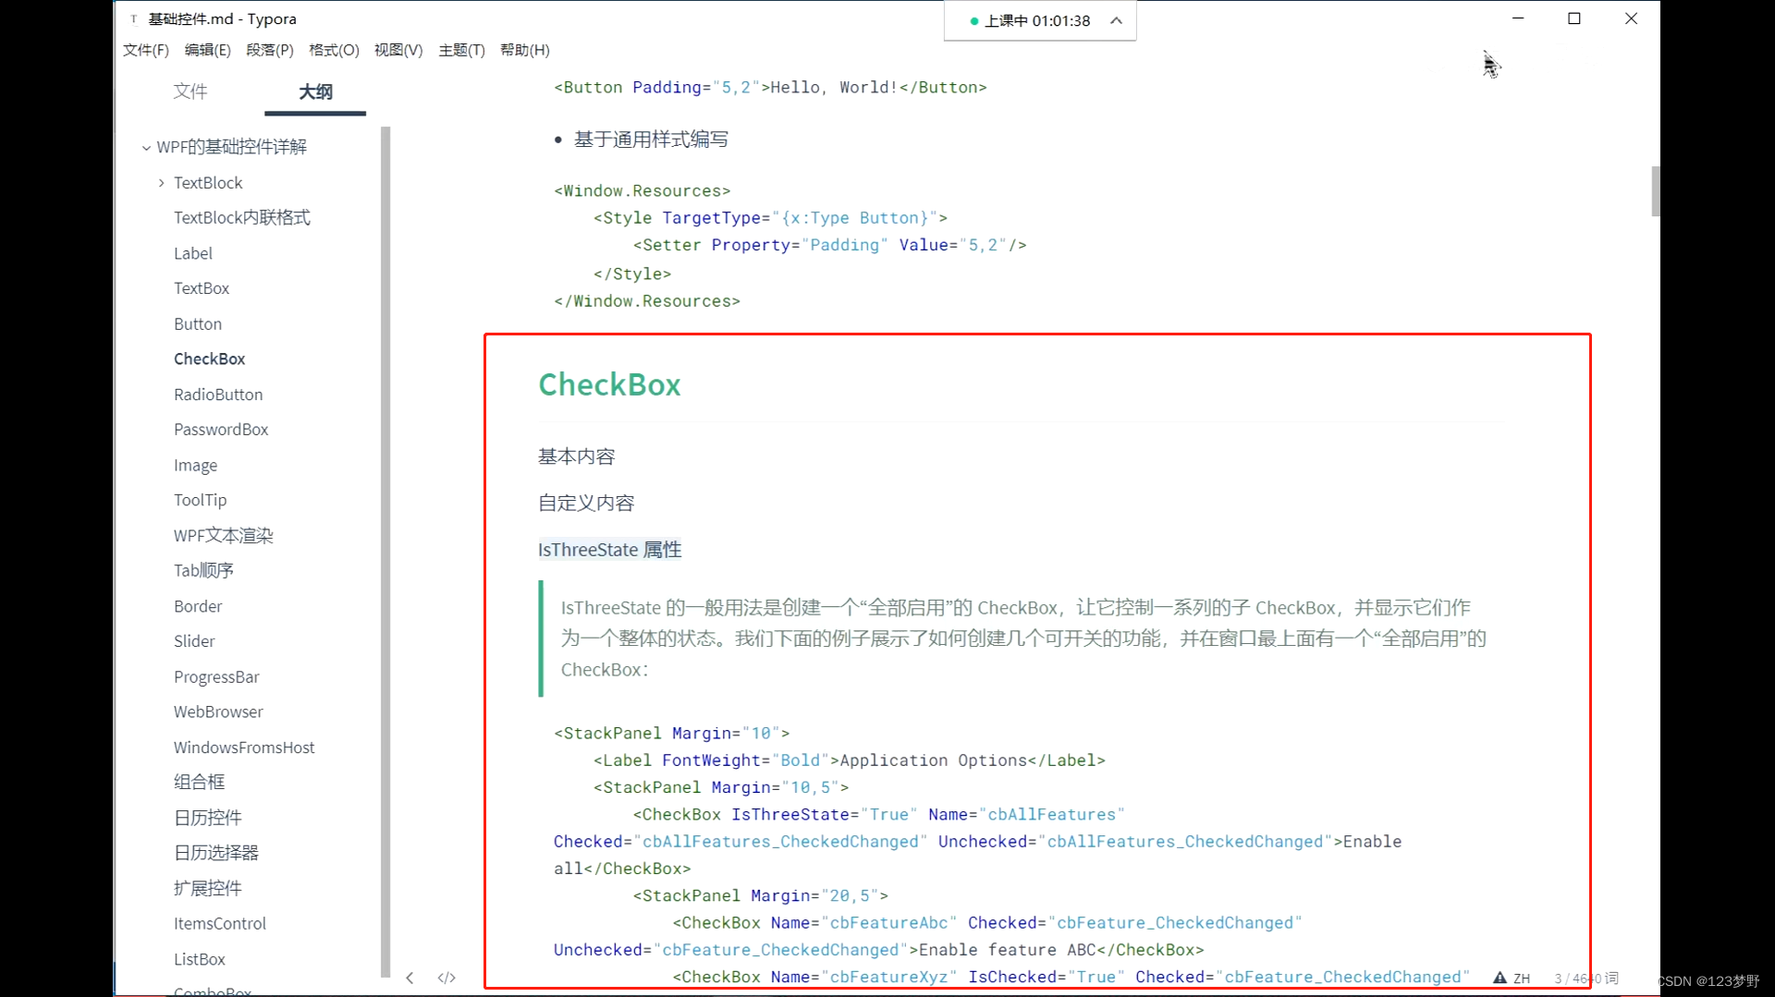Open the ZH language indicator

pyautogui.click(x=1522, y=979)
